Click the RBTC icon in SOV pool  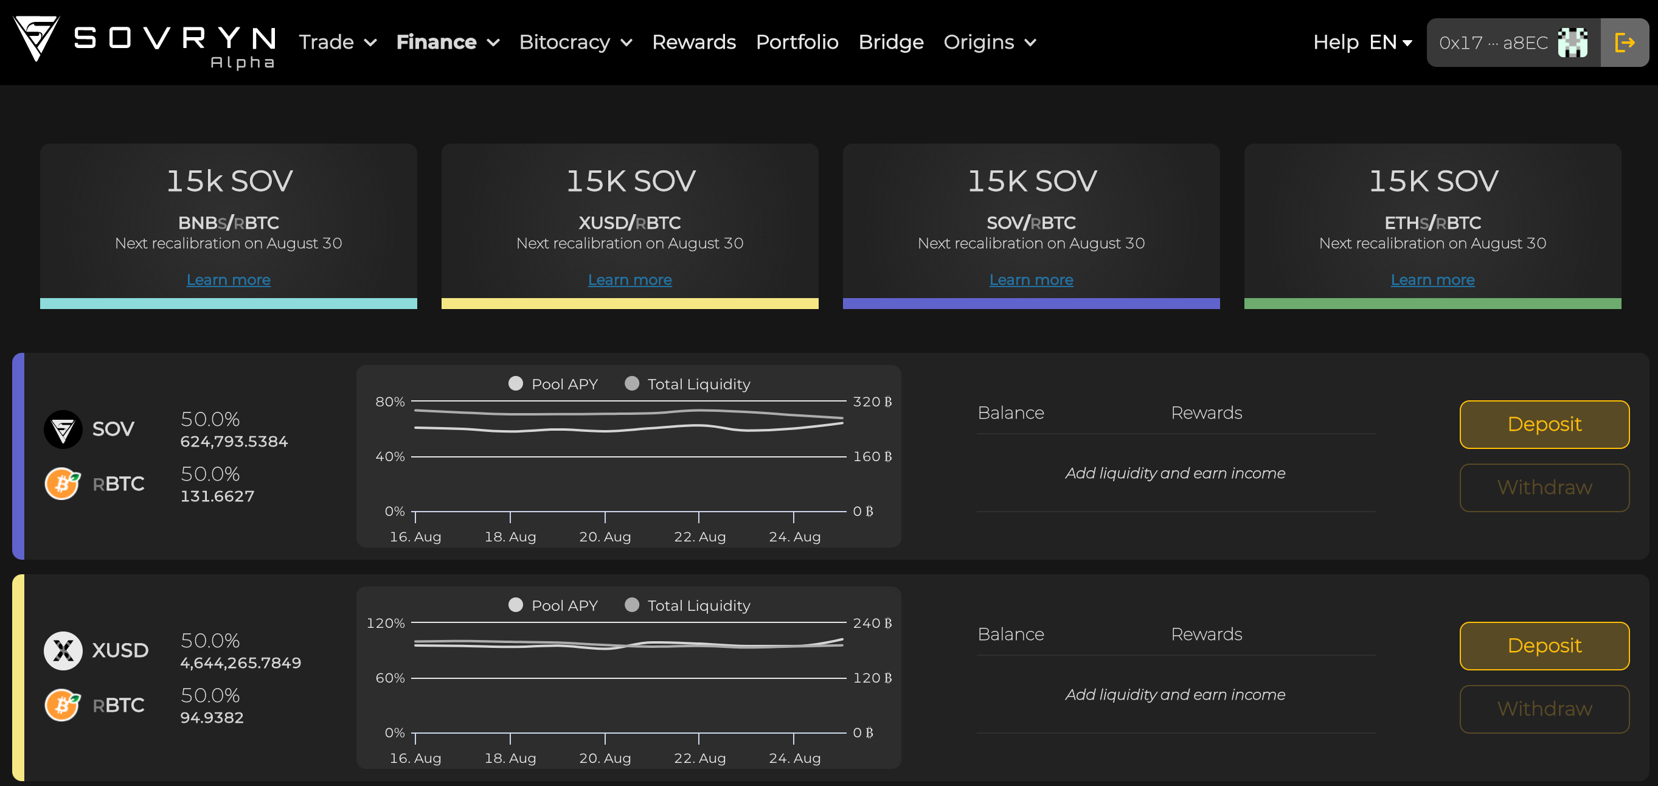[x=63, y=484]
